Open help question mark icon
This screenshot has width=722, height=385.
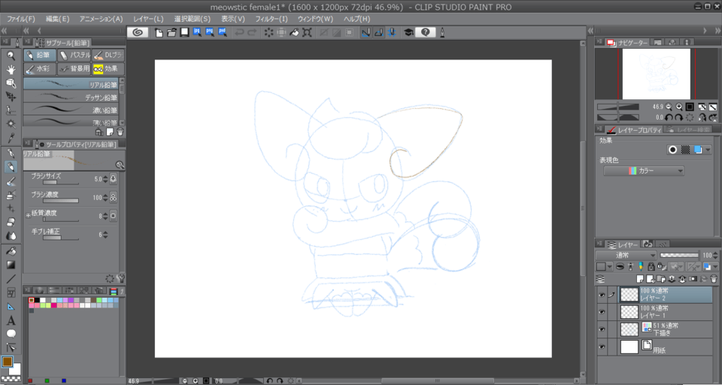(426, 32)
